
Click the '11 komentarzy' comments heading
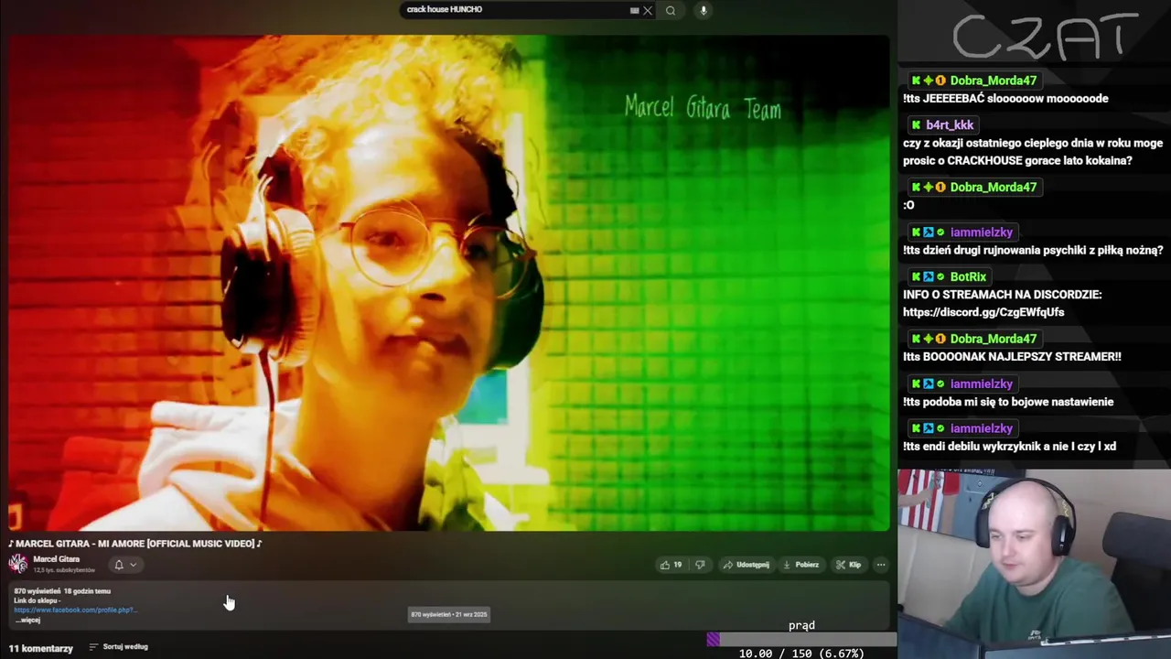click(41, 648)
